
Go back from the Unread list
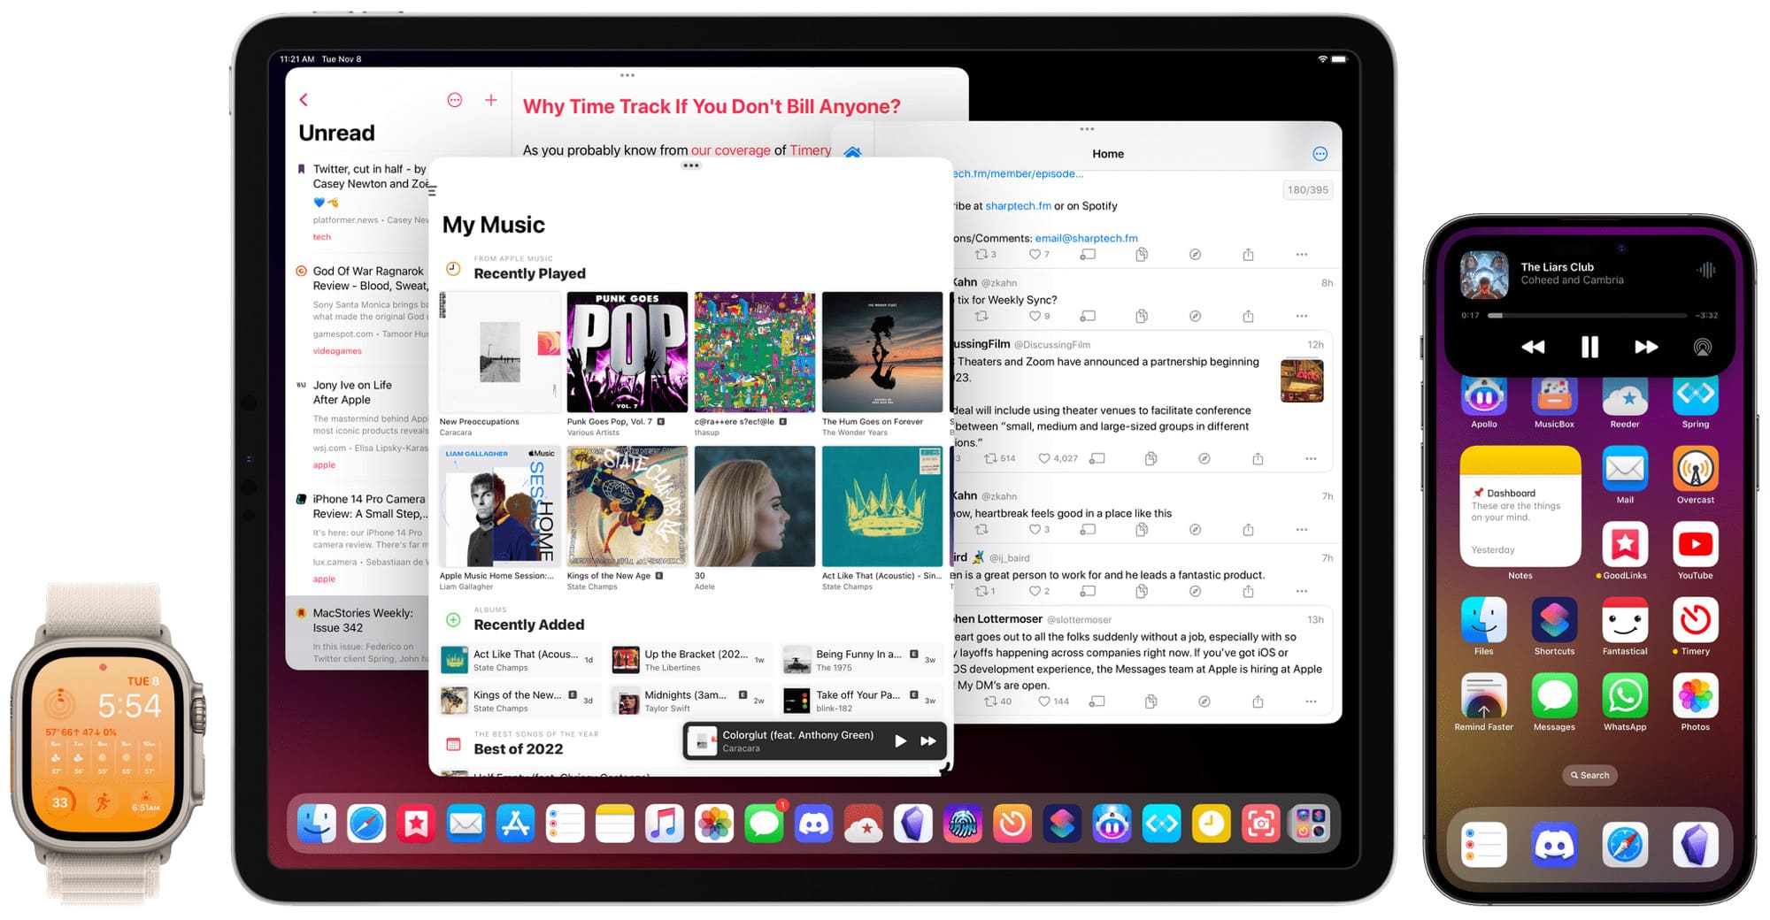(x=304, y=100)
